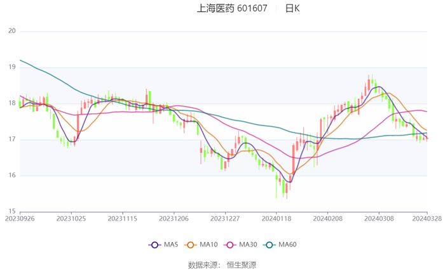Viewport: 445px width, 270px height.
Task: Select the 20240118 date axis label
Action: [275, 218]
